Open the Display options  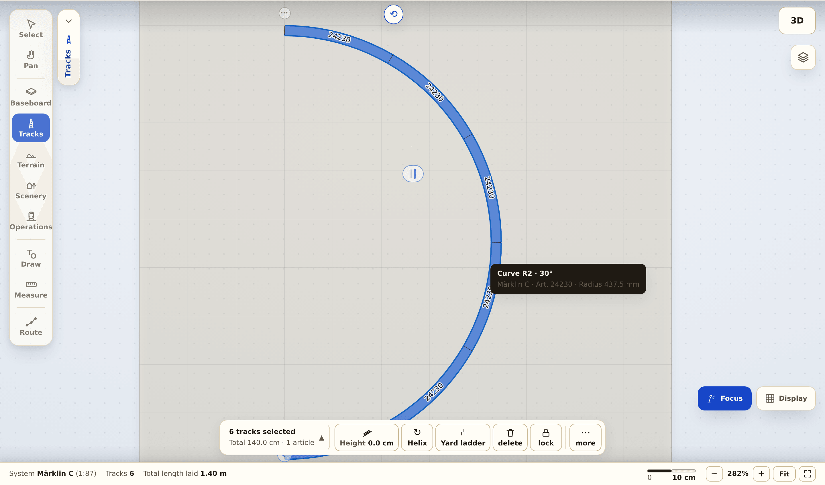pyautogui.click(x=786, y=398)
